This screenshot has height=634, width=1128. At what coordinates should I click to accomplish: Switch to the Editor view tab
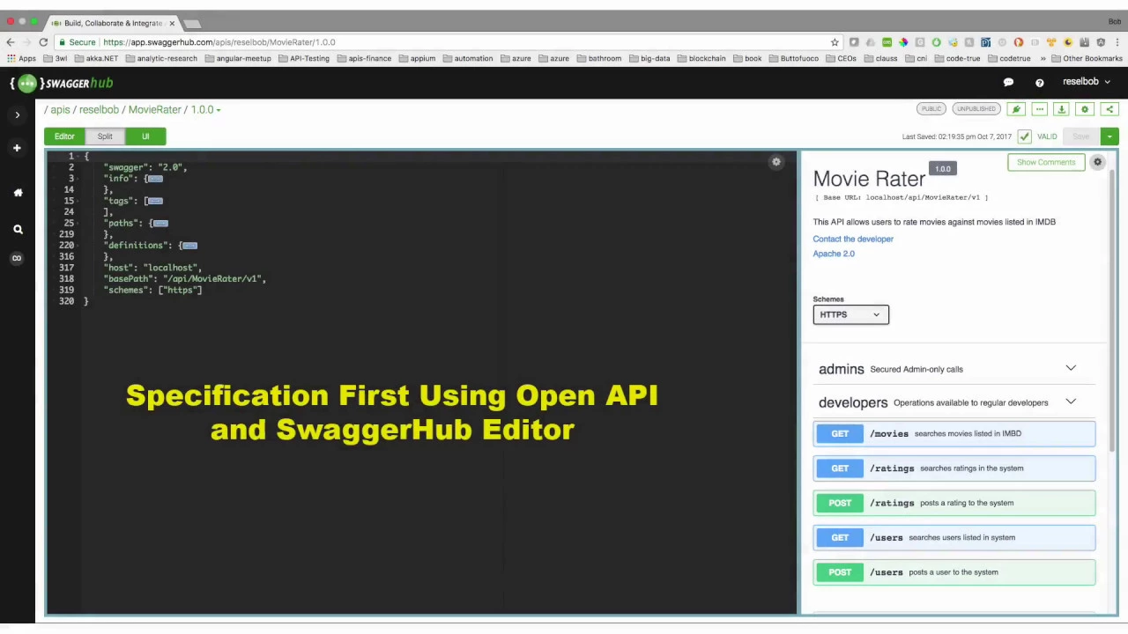[64, 136]
